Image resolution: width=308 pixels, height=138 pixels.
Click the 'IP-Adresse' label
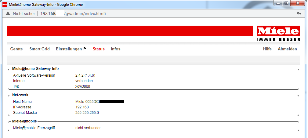tap(22, 107)
